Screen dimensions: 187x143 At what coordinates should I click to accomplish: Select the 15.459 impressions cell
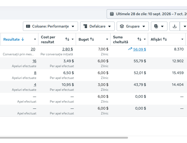[x=178, y=73]
